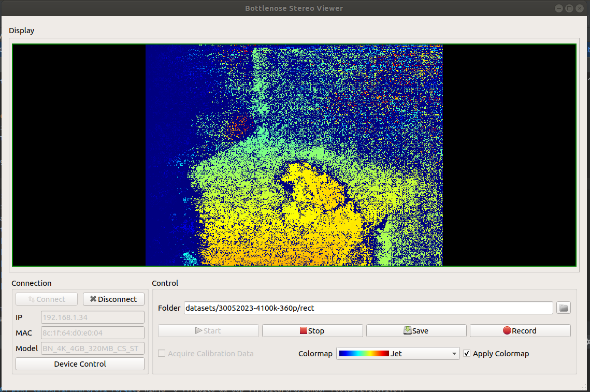Image resolution: width=590 pixels, height=392 pixels.
Task: Click the Bottlenose Stereo Viewer title bar
Action: tap(294, 8)
